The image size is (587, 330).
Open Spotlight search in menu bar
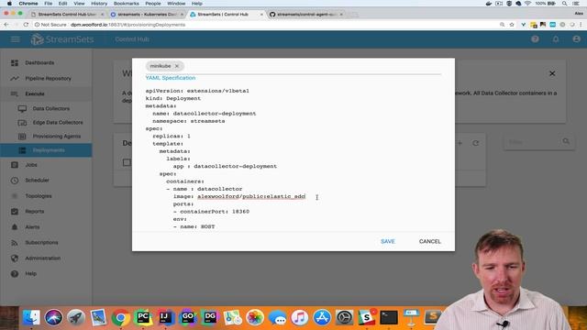pyautogui.click(x=564, y=4)
